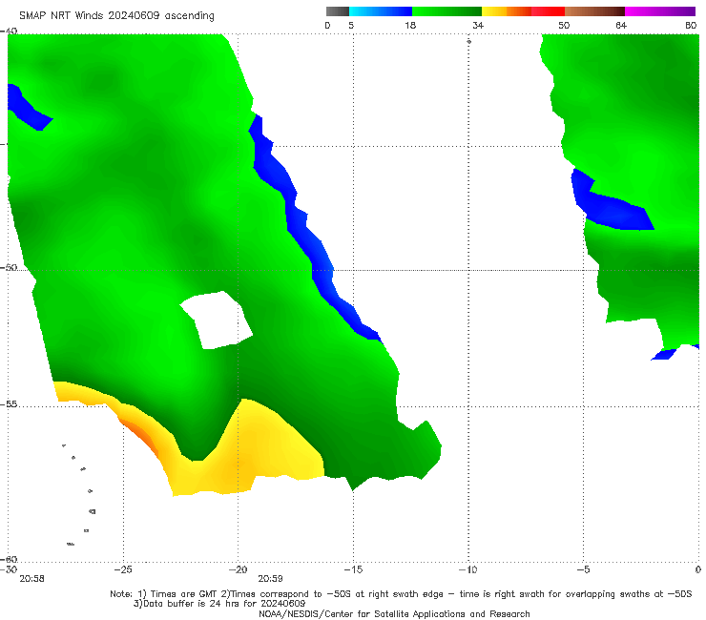Viewport: 706px width, 620px height.
Task: Click the "-25" longitude label on bottom axis
Action: click(x=123, y=569)
